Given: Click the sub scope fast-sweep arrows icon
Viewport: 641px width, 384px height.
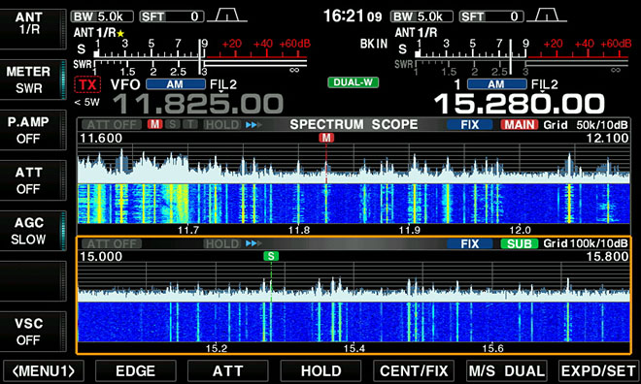Looking at the screenshot, I should (253, 243).
